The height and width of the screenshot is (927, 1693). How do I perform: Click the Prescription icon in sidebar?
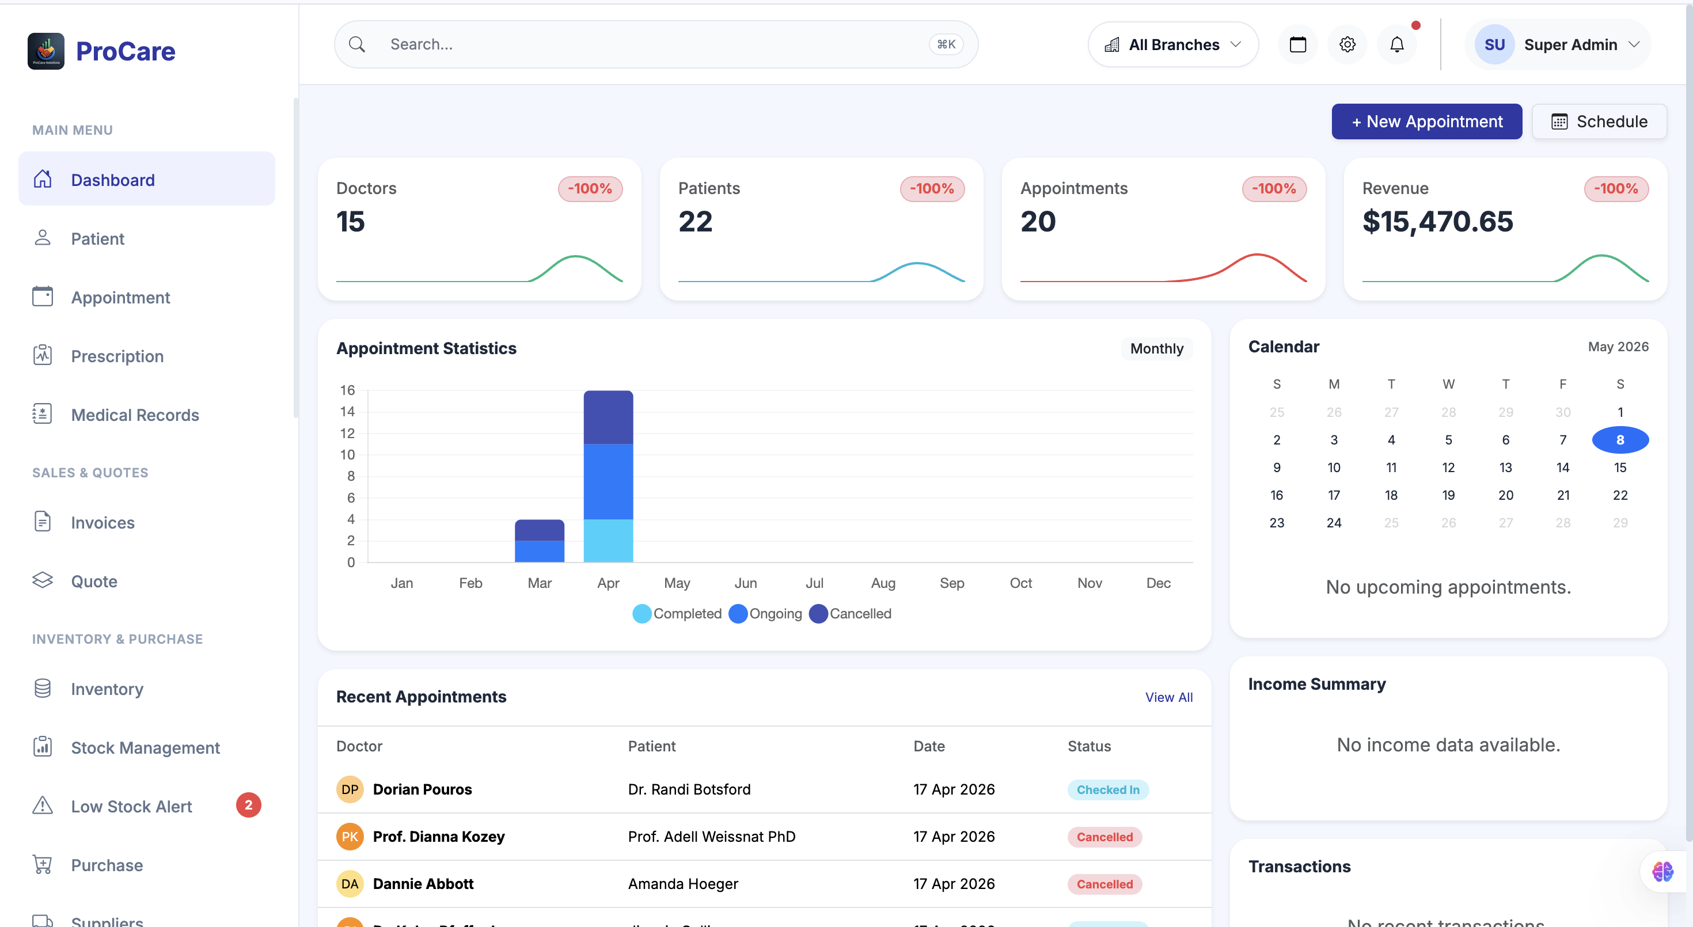[x=43, y=355]
